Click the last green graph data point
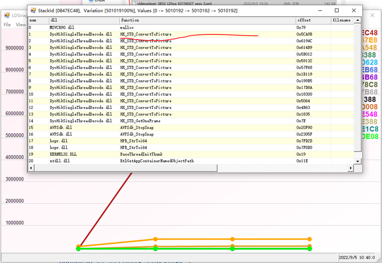Screen dimensions: 382x263 click(x=310, y=248)
